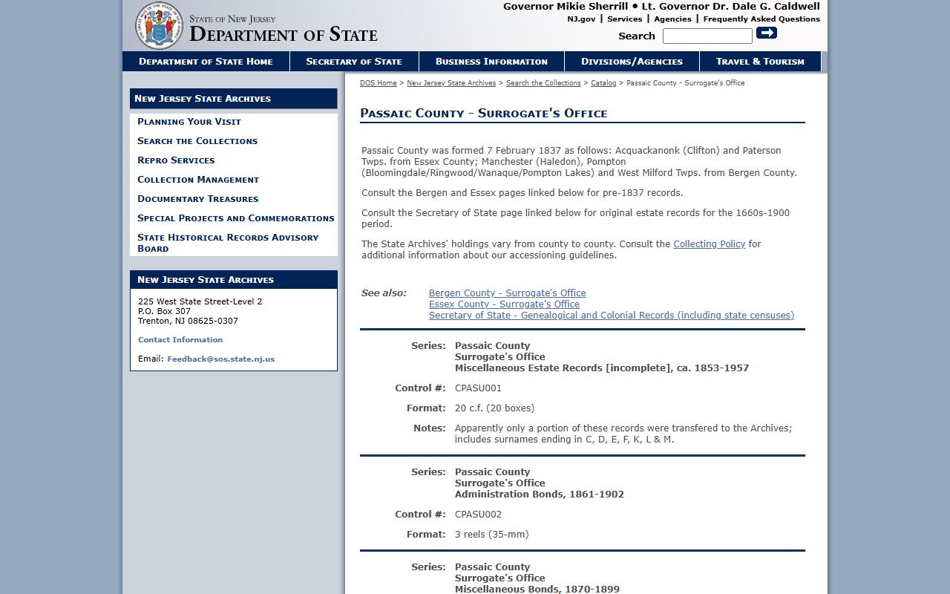Open Secretary of State Genealogical Records link
This screenshot has width=950, height=594.
click(612, 316)
